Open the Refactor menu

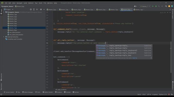(x=31, y=3)
